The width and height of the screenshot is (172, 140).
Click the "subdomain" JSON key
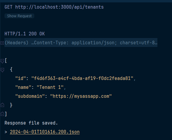pos(30,96)
